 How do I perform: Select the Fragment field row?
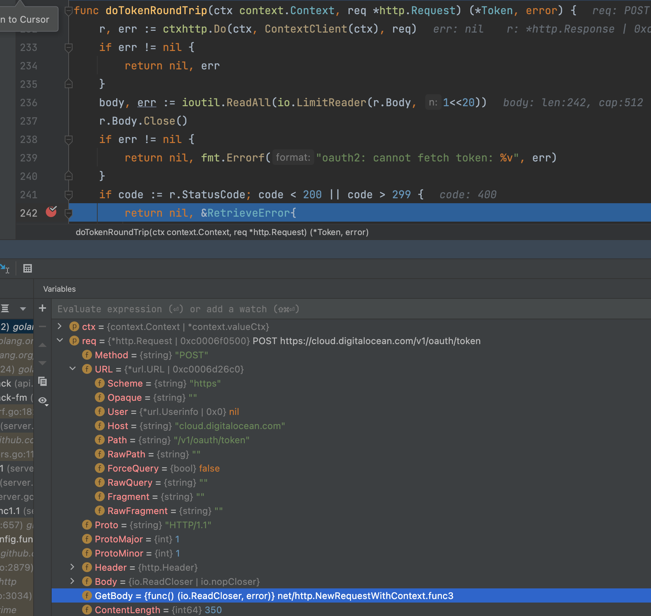point(351,497)
